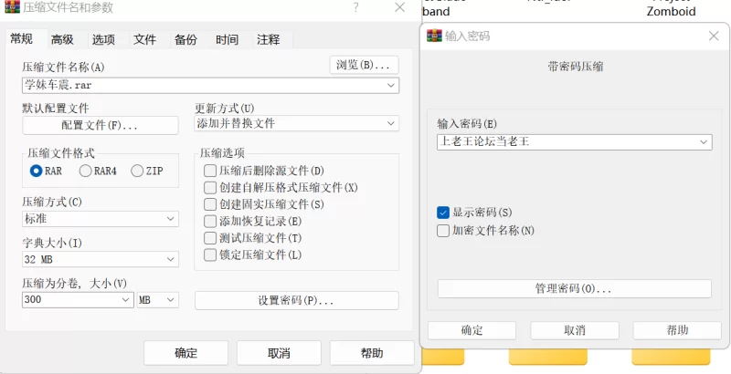Confirm archive settings with 确定
The height and width of the screenshot is (374, 731).
(186, 353)
